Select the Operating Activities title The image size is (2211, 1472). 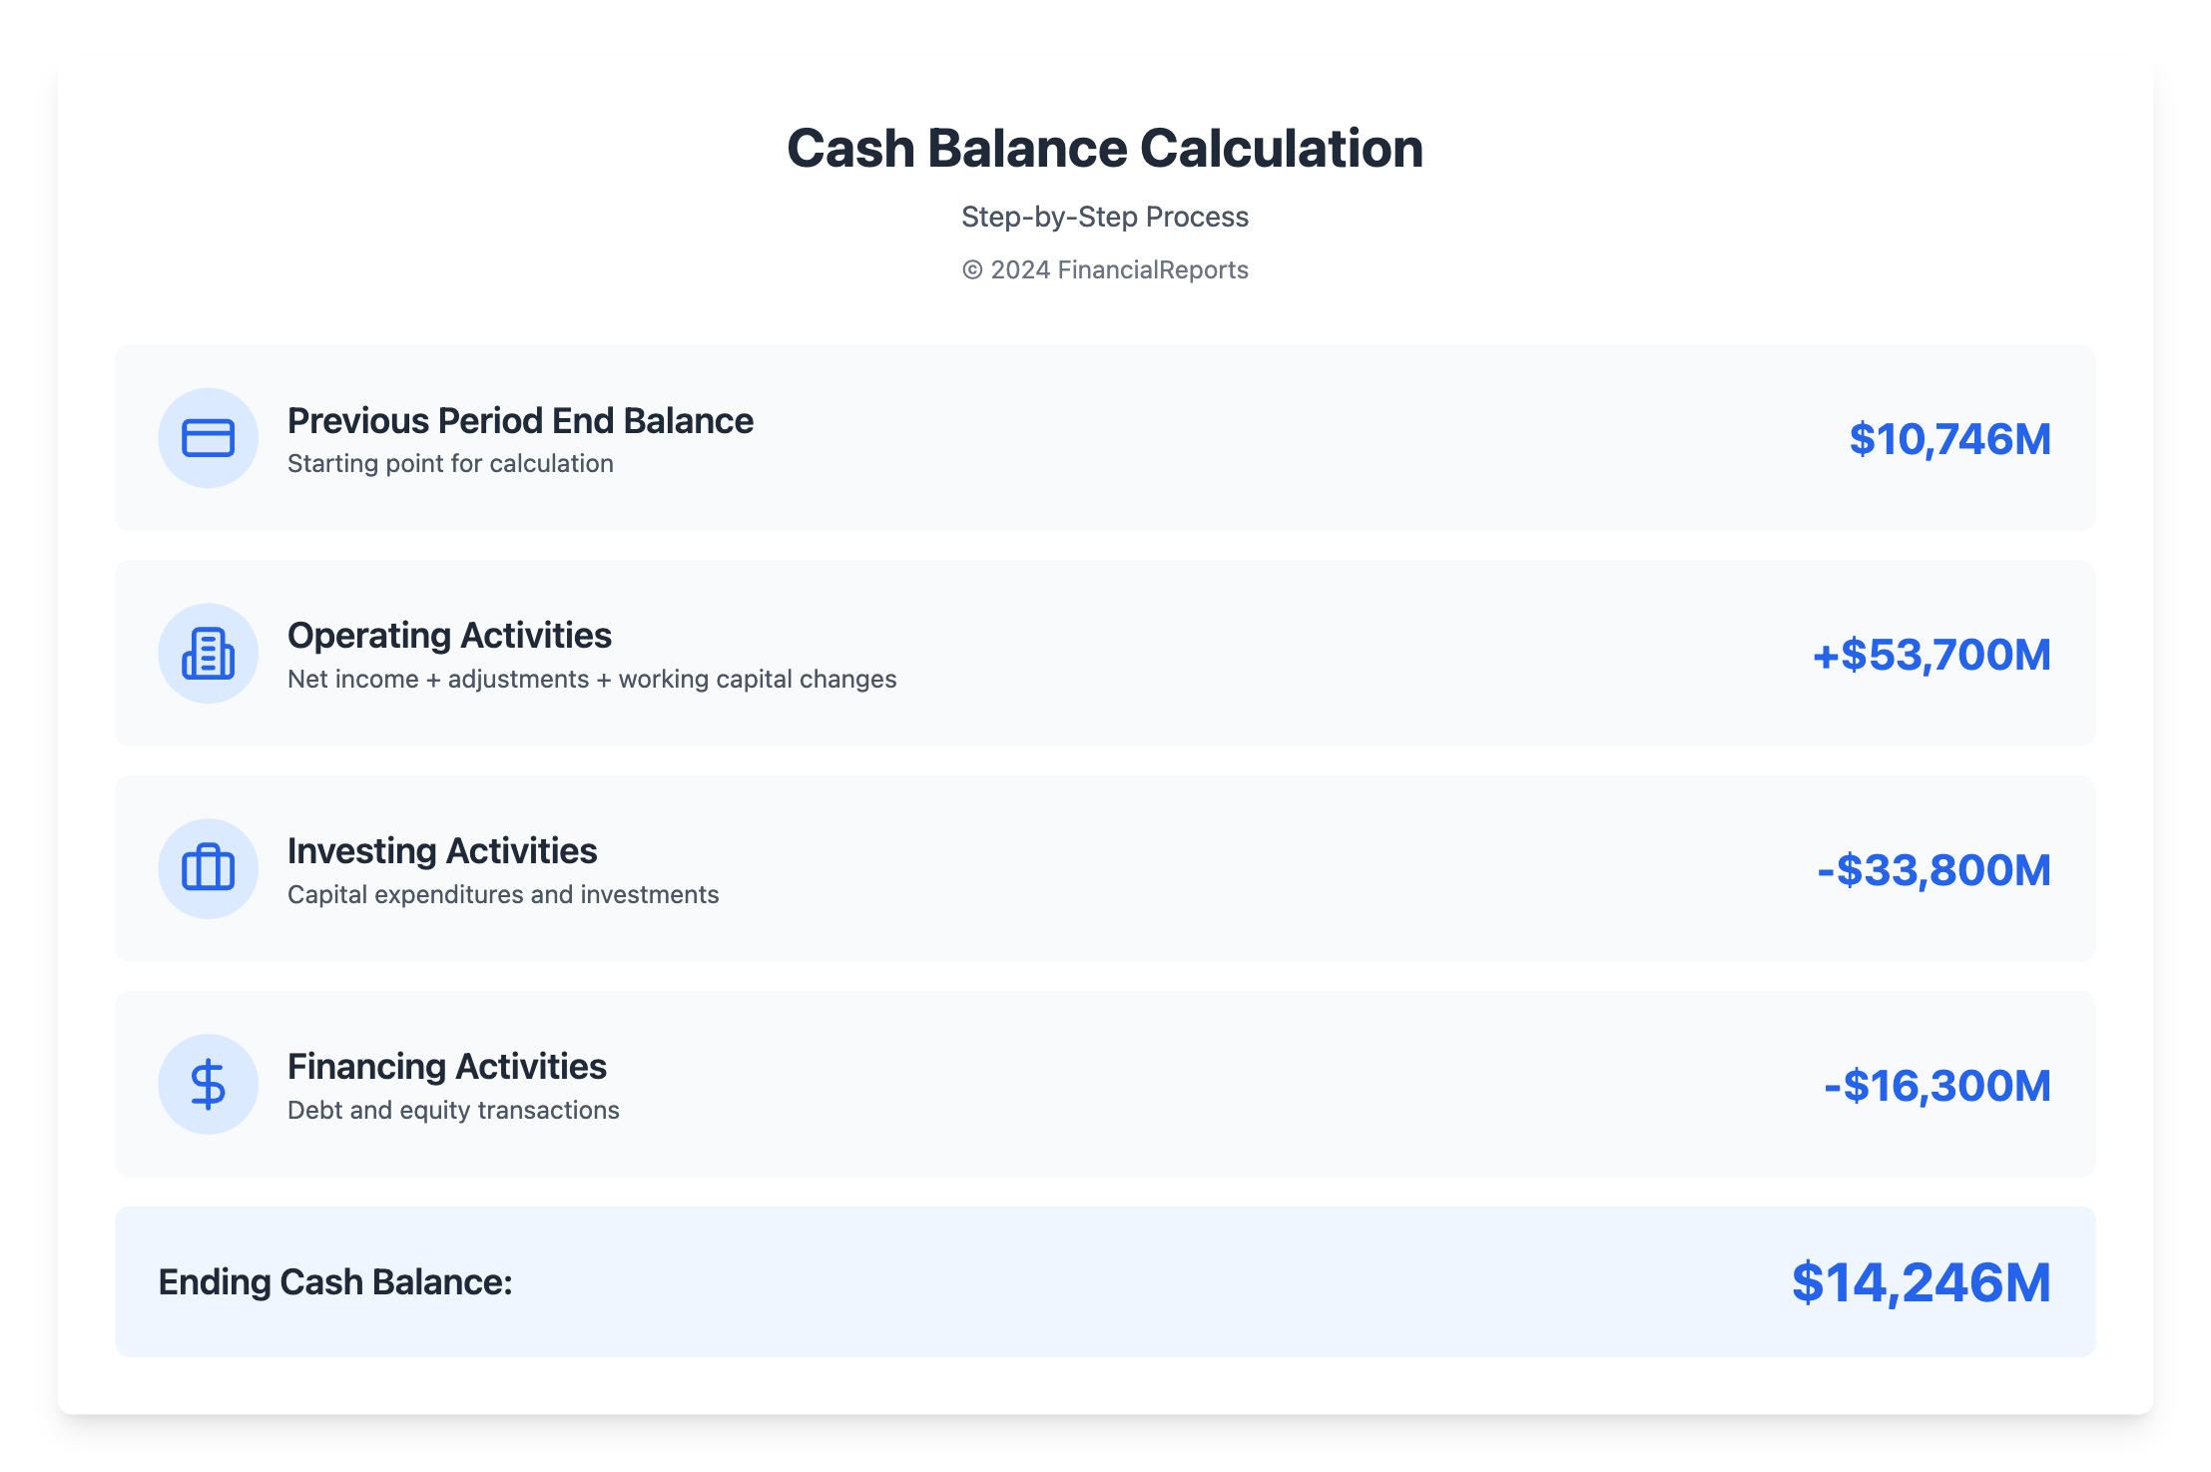pyautogui.click(x=449, y=636)
